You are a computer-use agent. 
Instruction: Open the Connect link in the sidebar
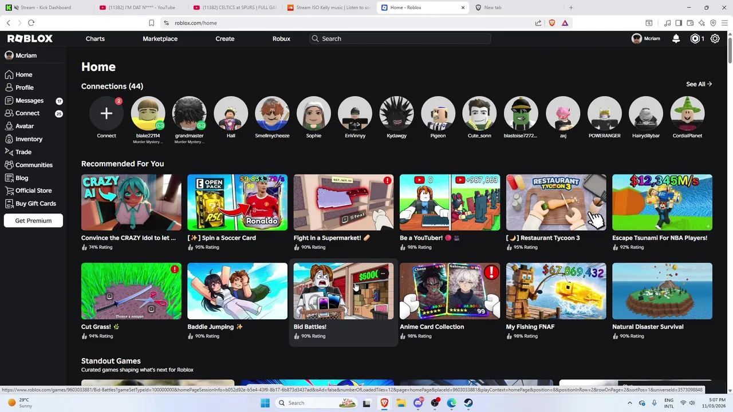point(27,113)
